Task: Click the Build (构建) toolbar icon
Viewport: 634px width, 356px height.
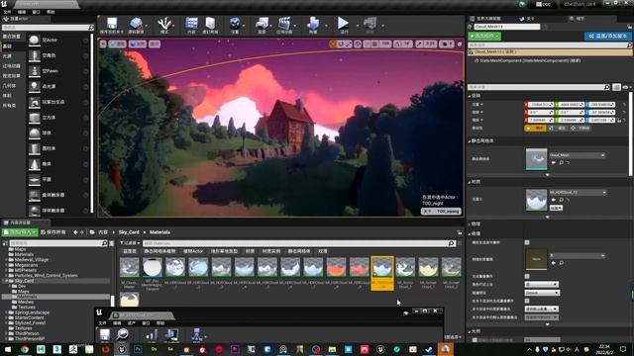Action: [313, 24]
